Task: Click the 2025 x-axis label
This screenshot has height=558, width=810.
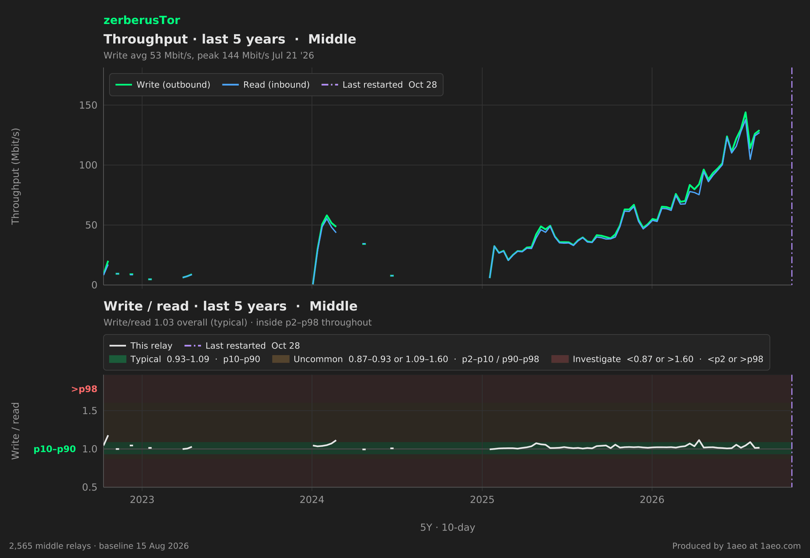Action: click(482, 500)
